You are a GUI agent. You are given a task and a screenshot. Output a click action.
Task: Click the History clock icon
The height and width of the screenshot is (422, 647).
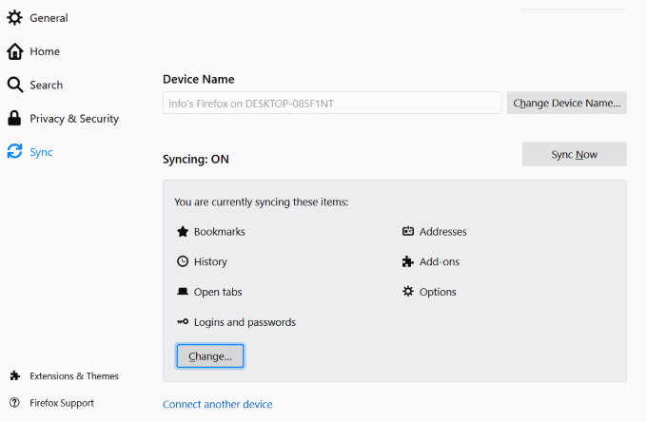pos(183,261)
